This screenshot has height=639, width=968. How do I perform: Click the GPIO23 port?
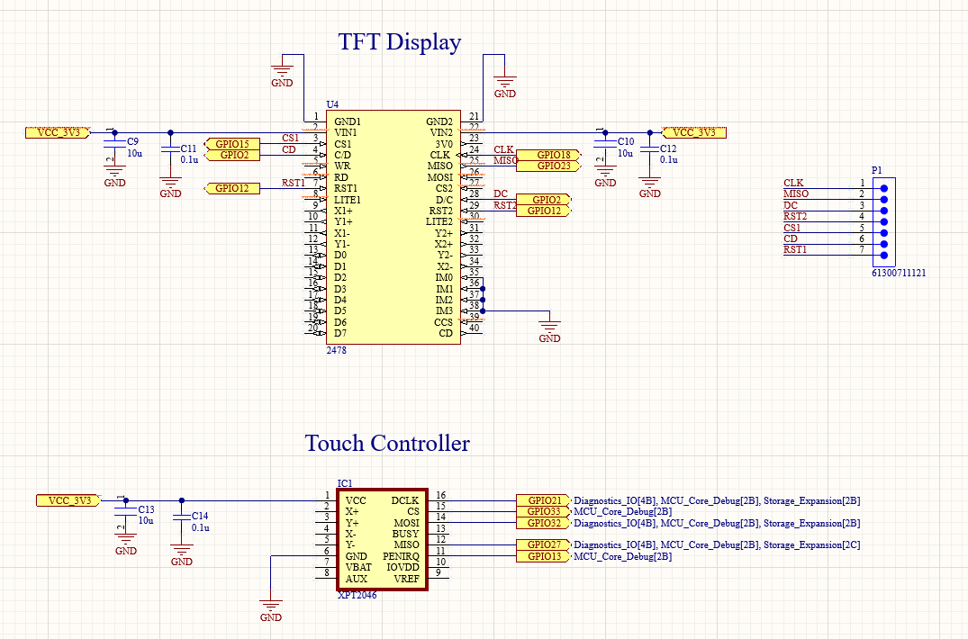point(548,166)
